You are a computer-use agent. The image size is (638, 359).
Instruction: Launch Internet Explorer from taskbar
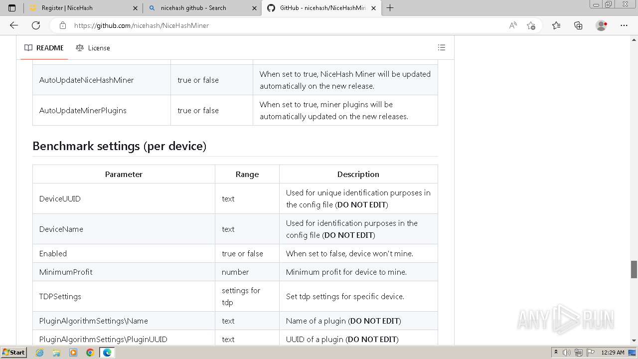click(x=39, y=353)
